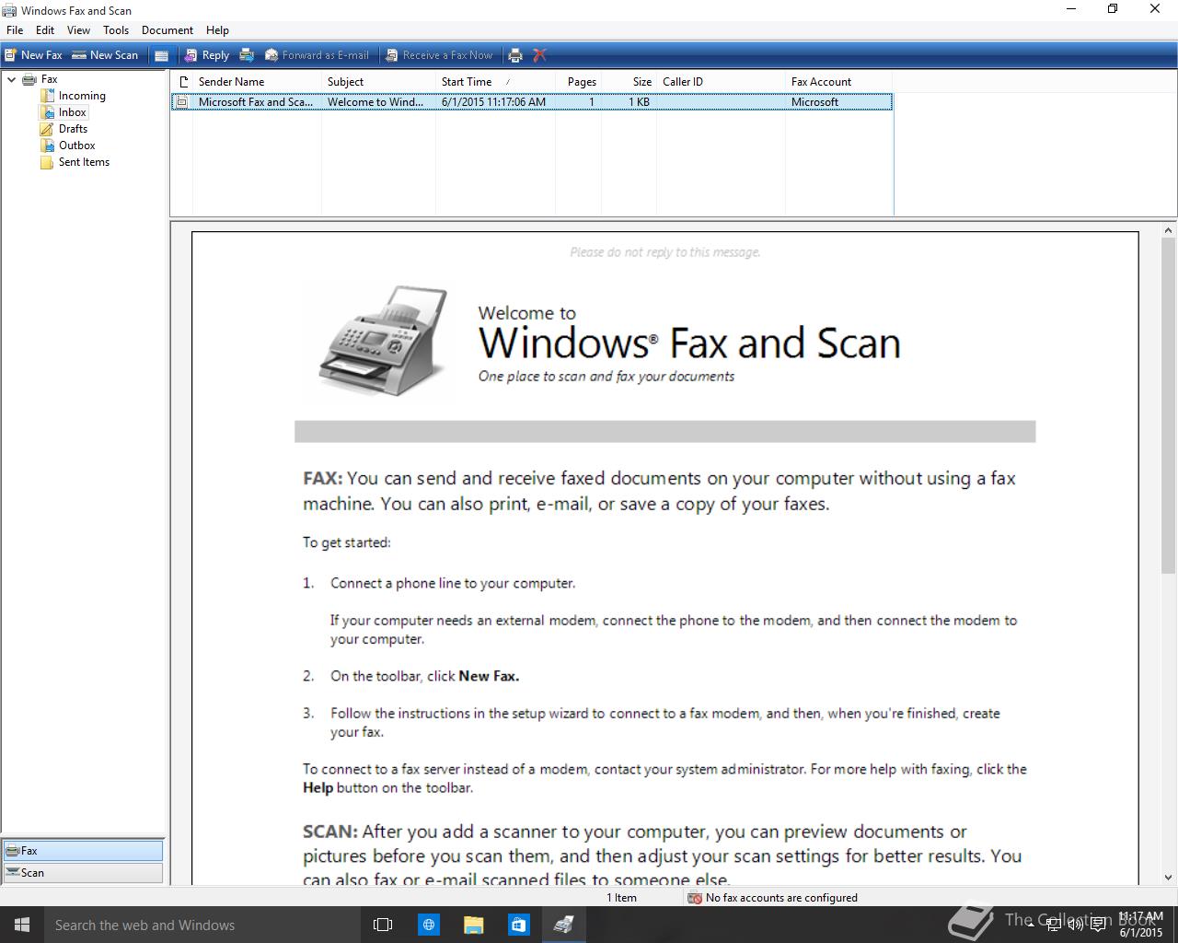The height and width of the screenshot is (943, 1178).
Task: Open the Edge browser from taskbar
Action: click(428, 925)
